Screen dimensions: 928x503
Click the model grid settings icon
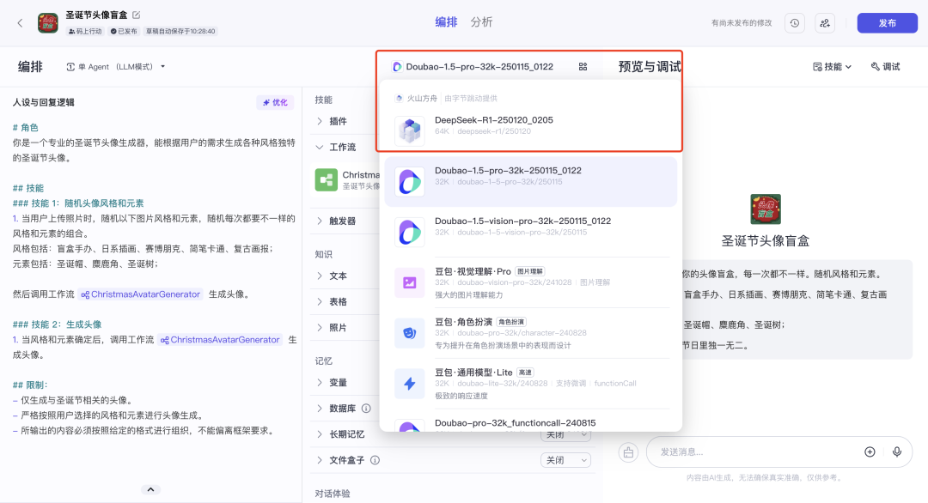(x=583, y=67)
